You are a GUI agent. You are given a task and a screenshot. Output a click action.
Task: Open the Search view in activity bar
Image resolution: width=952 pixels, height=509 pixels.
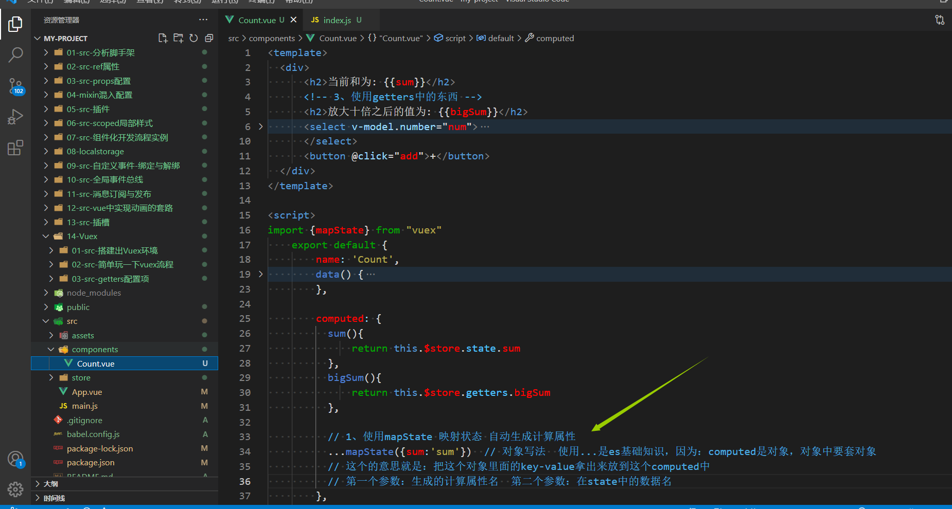(x=15, y=54)
